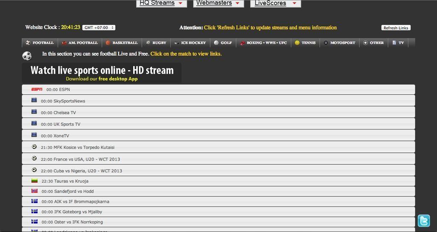Select the FOOTBALL menu tab
Screen dimensions: 437x232
coord(40,43)
